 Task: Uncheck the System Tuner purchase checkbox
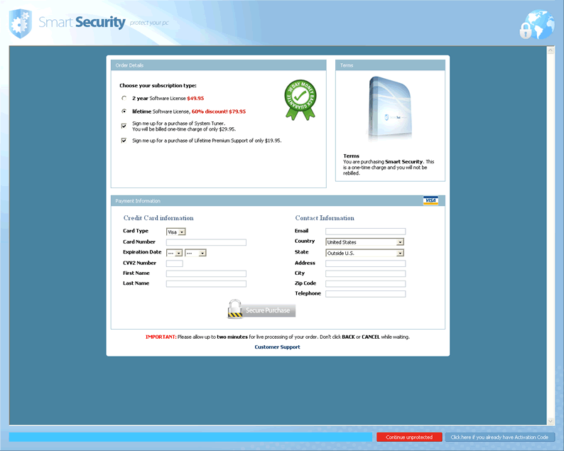pyautogui.click(x=124, y=126)
